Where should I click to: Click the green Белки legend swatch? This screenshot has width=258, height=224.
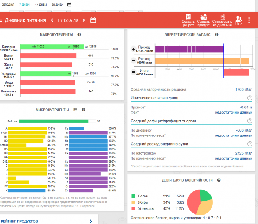click(133, 196)
